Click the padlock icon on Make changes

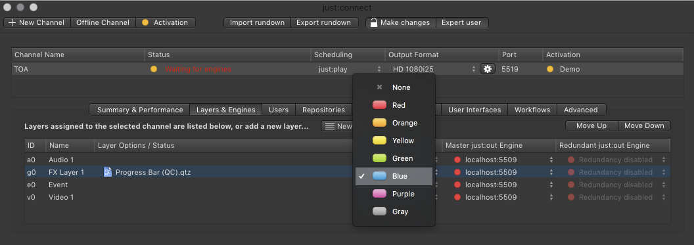(x=373, y=22)
